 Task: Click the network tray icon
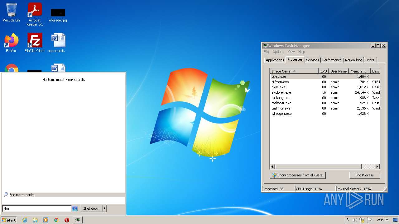(362, 220)
